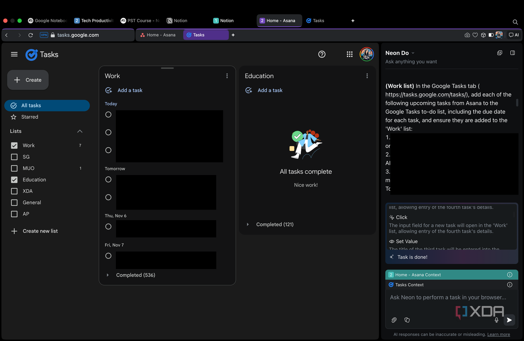Mark the Fri, Nov 7 task complete
This screenshot has height=341, width=524.
click(108, 256)
